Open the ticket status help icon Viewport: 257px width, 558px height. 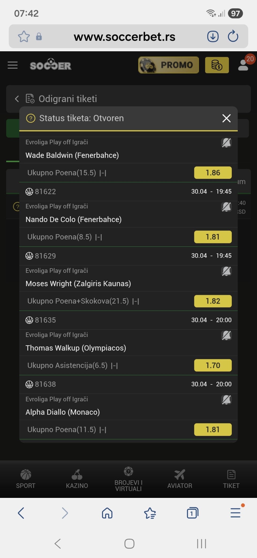pos(31,118)
